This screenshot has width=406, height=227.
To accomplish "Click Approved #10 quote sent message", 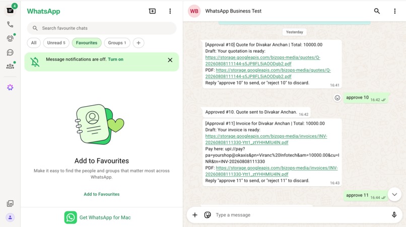I will point(256,112).
